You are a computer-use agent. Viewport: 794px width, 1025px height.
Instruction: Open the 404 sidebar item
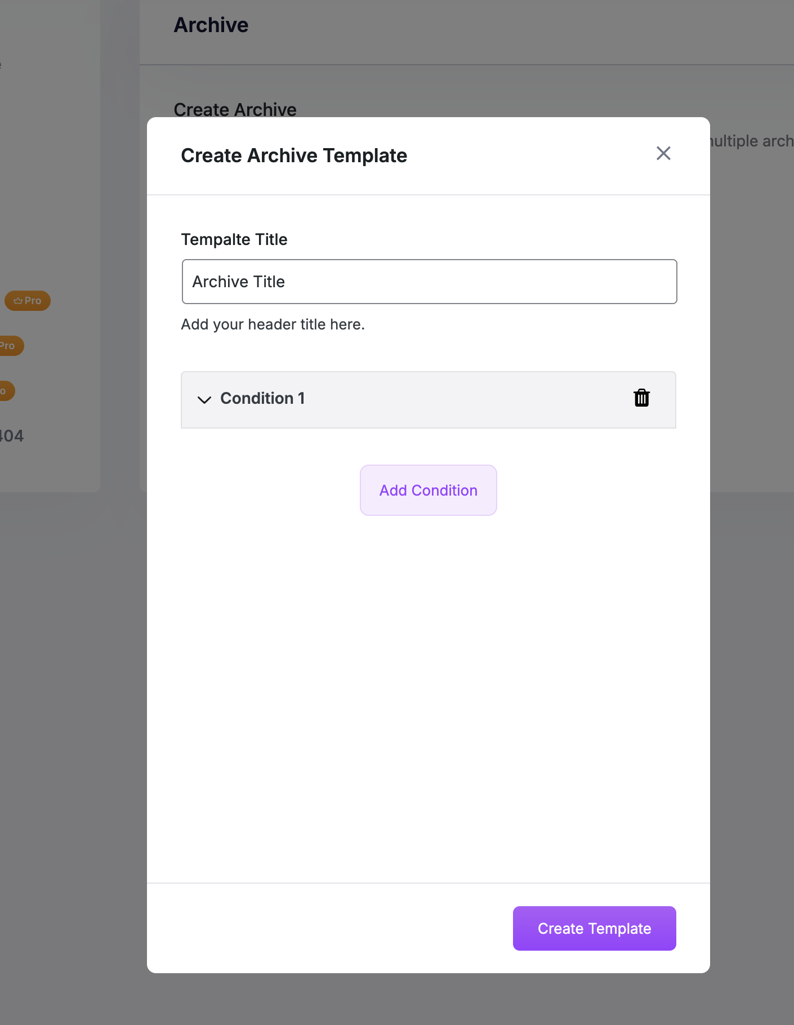[x=11, y=436]
